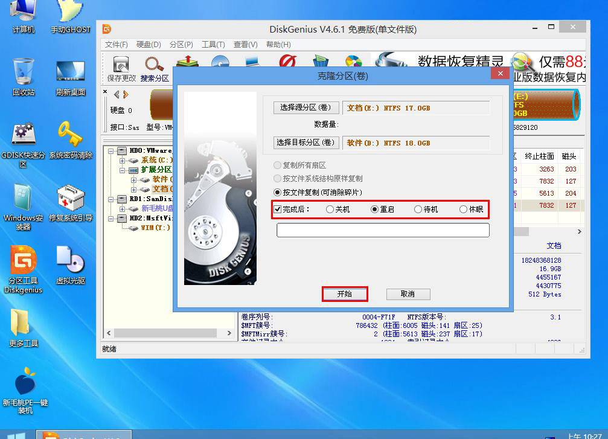608x439 pixels.
Task: Go to next disk arrow
Action: pos(125,94)
